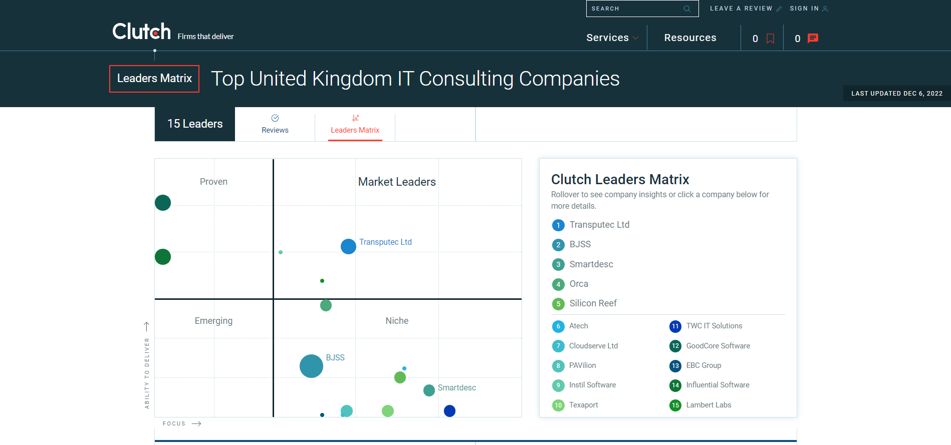Viewport: 951px width, 445px height.
Task: Click the number 6 badge beside Atech
Action: 558,326
